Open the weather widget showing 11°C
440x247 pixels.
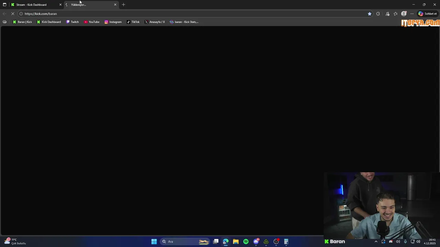(15, 242)
